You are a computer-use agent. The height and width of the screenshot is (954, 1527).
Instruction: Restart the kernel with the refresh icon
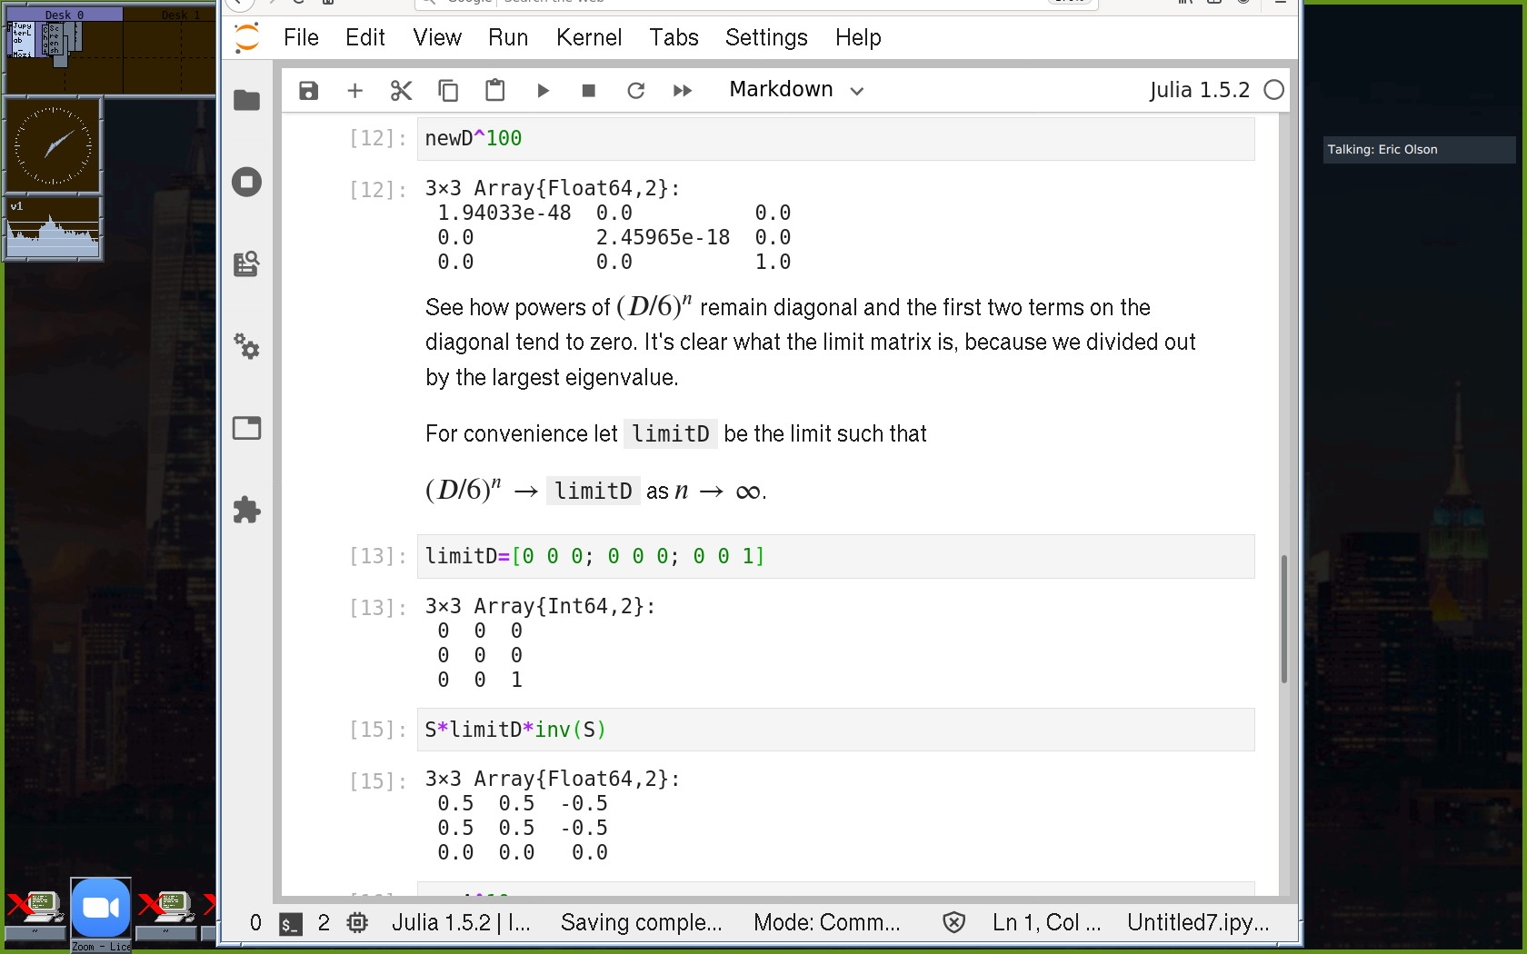click(636, 90)
